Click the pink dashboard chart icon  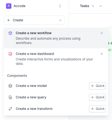tap(10, 54)
